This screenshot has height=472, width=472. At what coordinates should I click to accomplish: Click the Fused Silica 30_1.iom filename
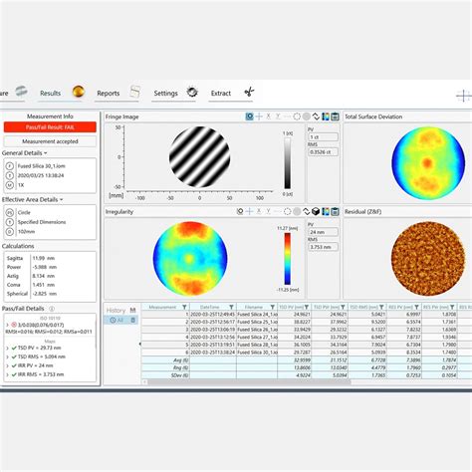(41, 166)
